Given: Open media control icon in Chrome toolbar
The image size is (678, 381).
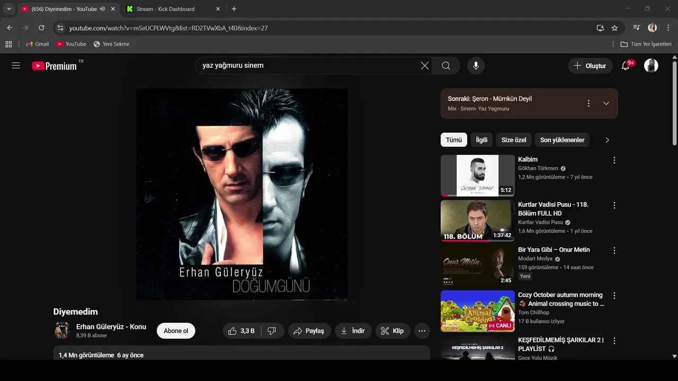Looking at the screenshot, I should 637,28.
